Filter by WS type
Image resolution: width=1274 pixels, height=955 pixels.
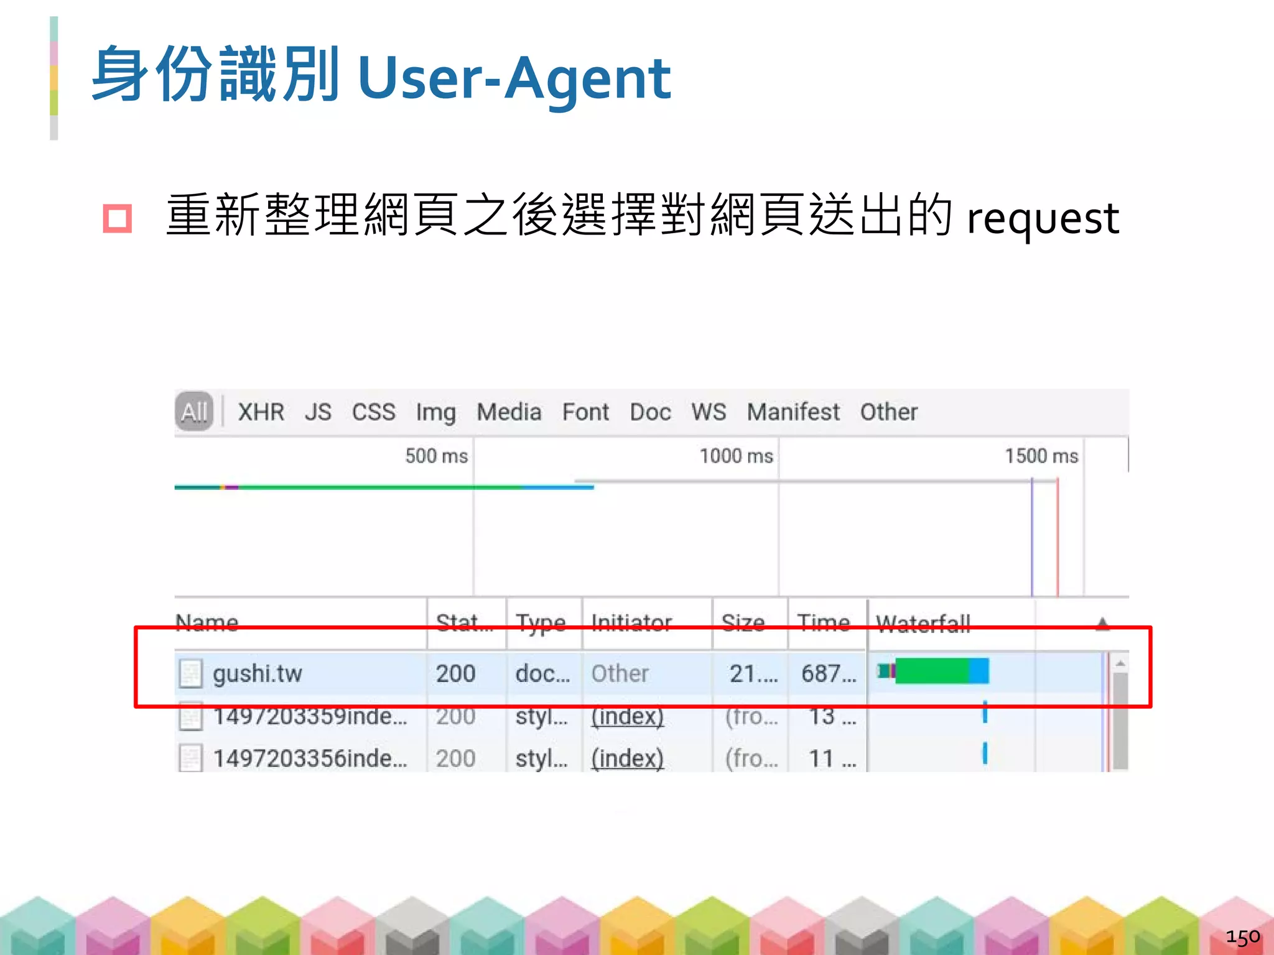(x=709, y=412)
